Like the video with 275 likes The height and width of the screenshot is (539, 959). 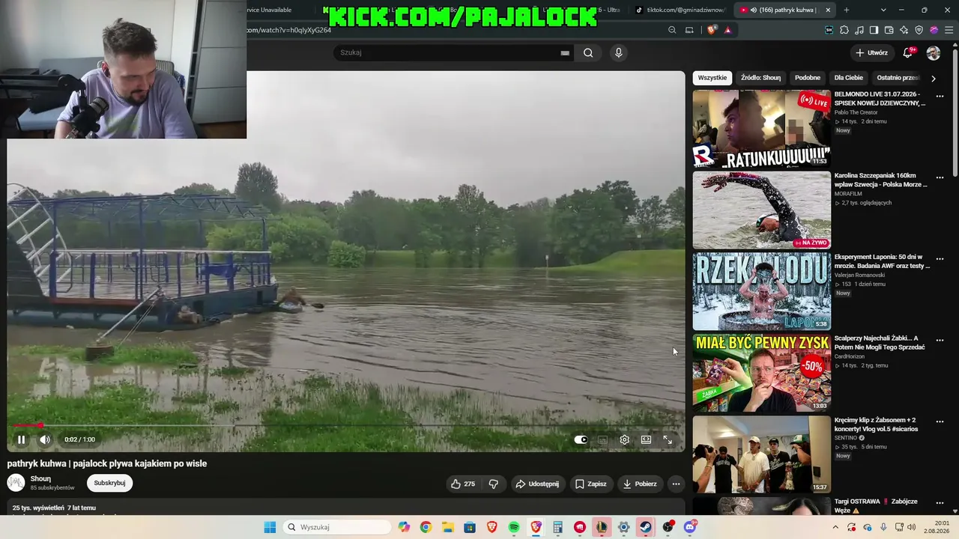pos(462,484)
